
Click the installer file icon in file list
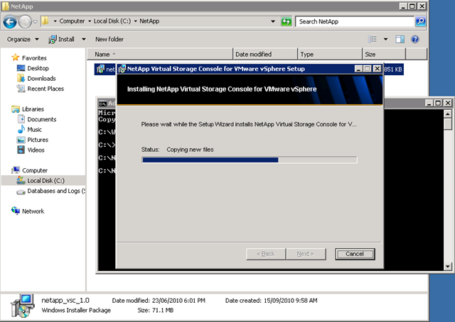(100, 69)
